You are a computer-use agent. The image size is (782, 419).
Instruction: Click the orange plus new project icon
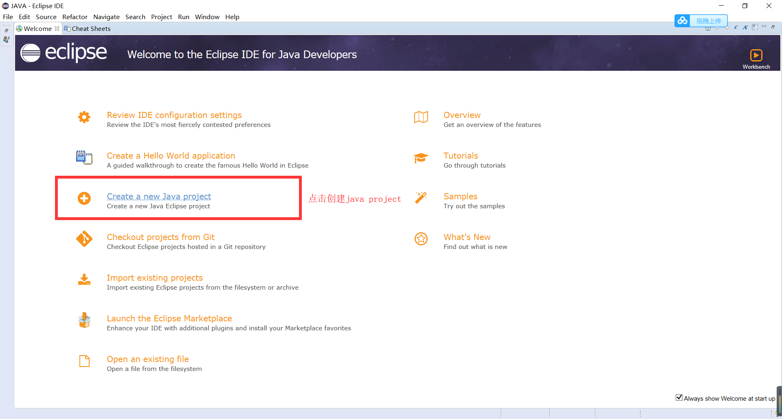[84, 199]
